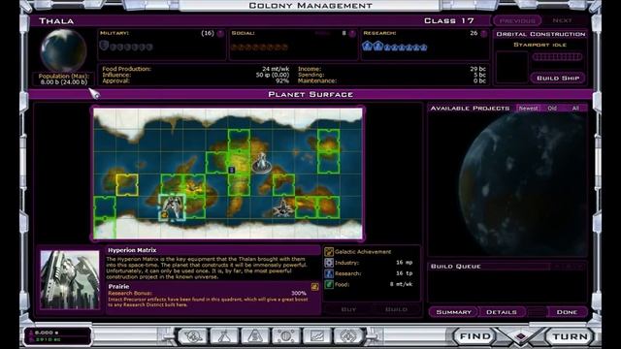This screenshot has height=349, width=621.
Task: Click the Approval 92% value
Action: pyautogui.click(x=282, y=80)
